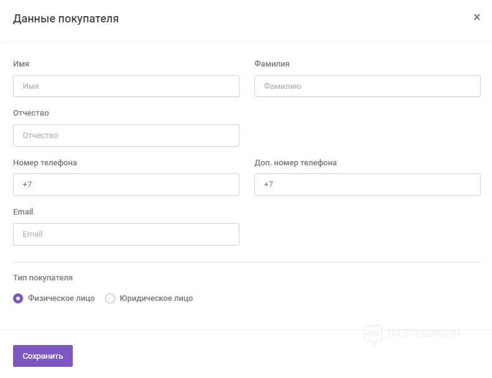Click the Отчество field label

tap(31, 113)
